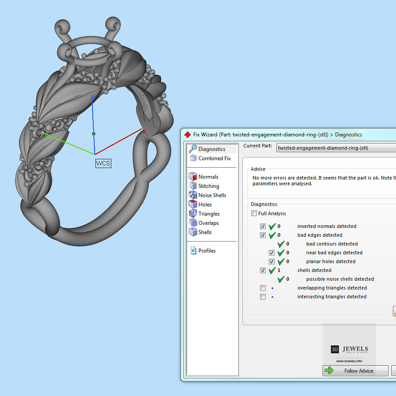396x396 pixels.
Task: Enable overlapping triangles detected checkbox
Action: 263,288
